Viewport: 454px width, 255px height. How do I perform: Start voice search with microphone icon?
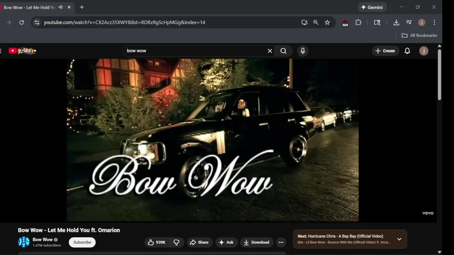click(303, 51)
